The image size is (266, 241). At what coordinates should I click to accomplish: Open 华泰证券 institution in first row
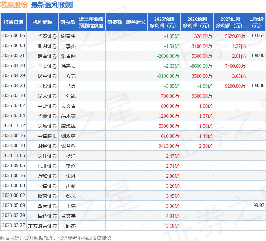(x=47, y=36)
